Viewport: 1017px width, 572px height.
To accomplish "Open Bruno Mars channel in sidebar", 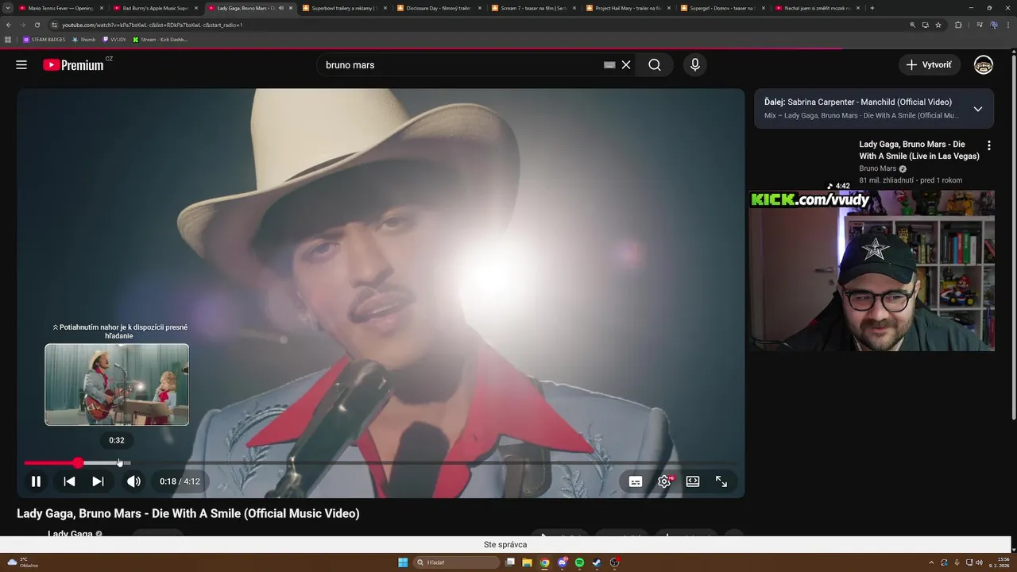I will coord(877,168).
